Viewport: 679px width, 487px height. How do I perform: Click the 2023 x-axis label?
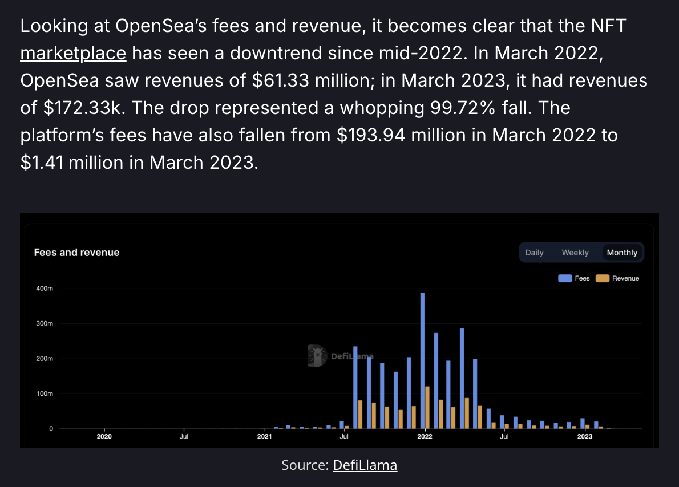pos(585,436)
